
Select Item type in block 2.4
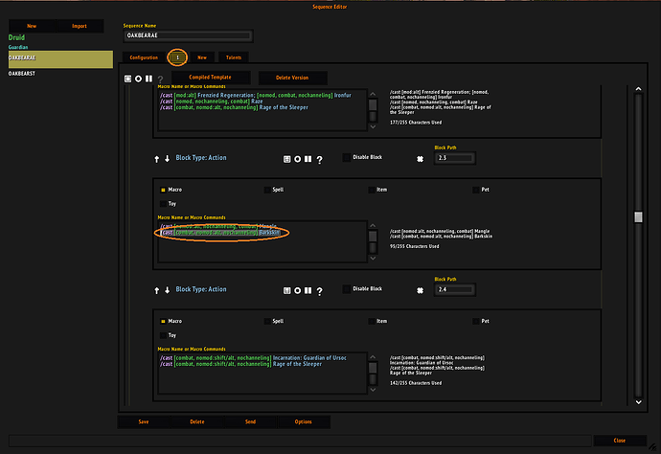(x=372, y=321)
